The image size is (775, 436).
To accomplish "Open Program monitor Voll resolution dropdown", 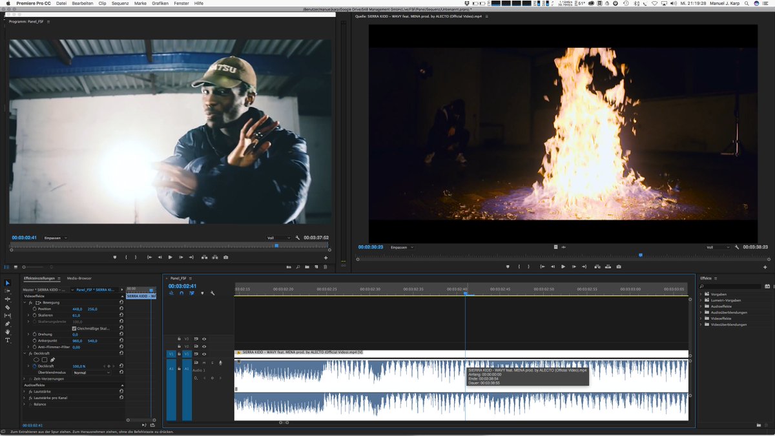I will point(278,238).
